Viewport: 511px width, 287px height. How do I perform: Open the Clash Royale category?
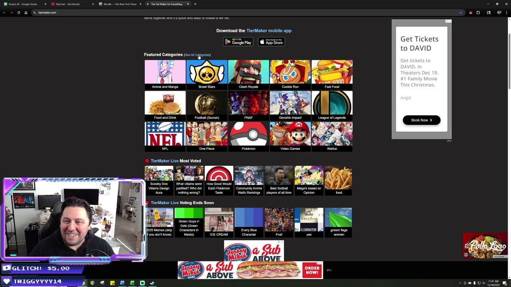[248, 75]
